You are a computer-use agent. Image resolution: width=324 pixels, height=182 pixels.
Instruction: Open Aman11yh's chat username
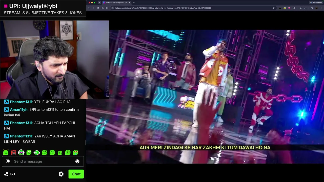pyautogui.click(x=19, y=109)
